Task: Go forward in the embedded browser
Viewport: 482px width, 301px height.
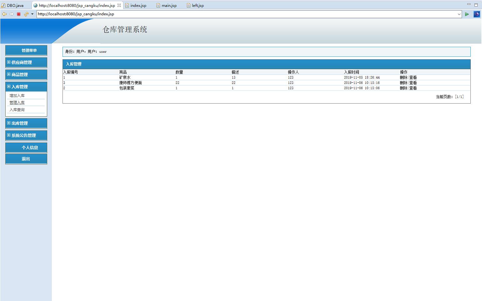Action: pyautogui.click(x=12, y=14)
